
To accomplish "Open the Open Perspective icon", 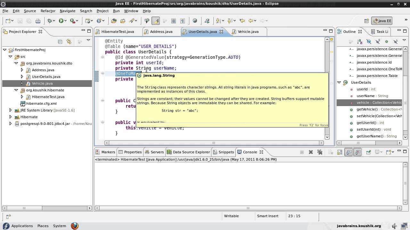I will pos(366,21).
